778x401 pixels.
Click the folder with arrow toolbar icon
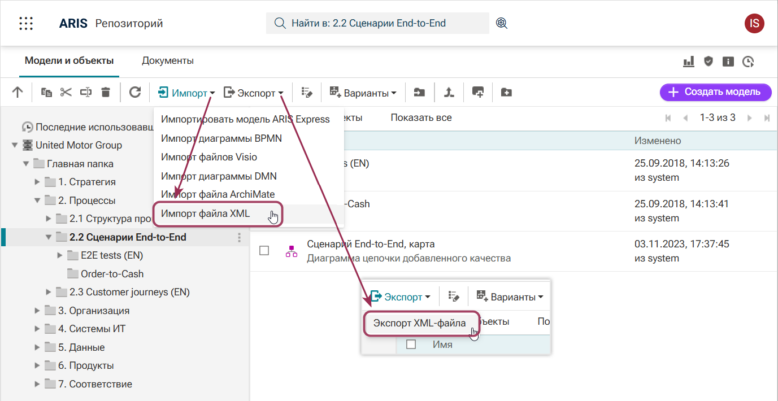point(419,92)
